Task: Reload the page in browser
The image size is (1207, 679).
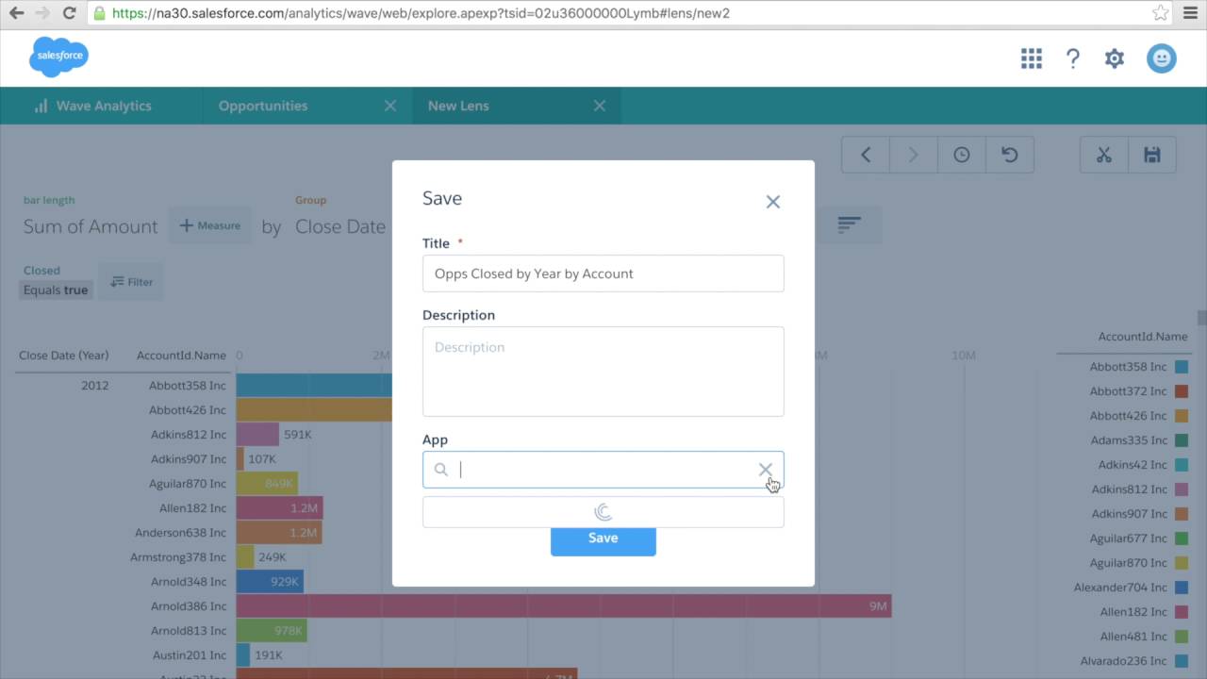Action: click(x=69, y=13)
